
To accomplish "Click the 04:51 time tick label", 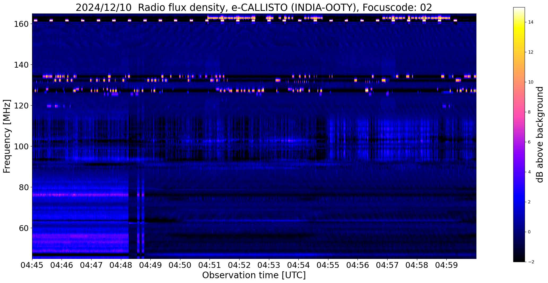I will (x=210, y=265).
